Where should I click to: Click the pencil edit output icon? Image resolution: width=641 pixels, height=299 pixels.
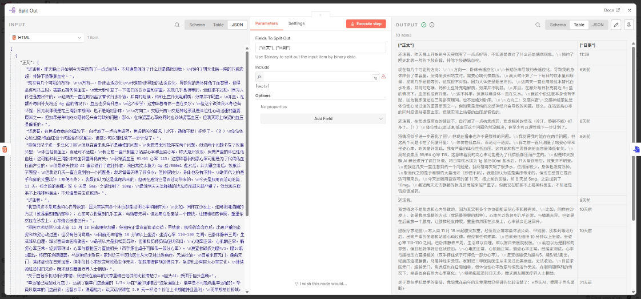pos(616,25)
